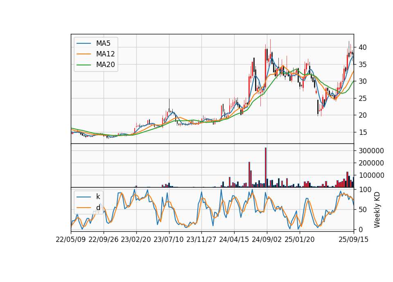Click the 23/07/10 date tick label
The height and width of the screenshot is (282, 393).
point(169,239)
